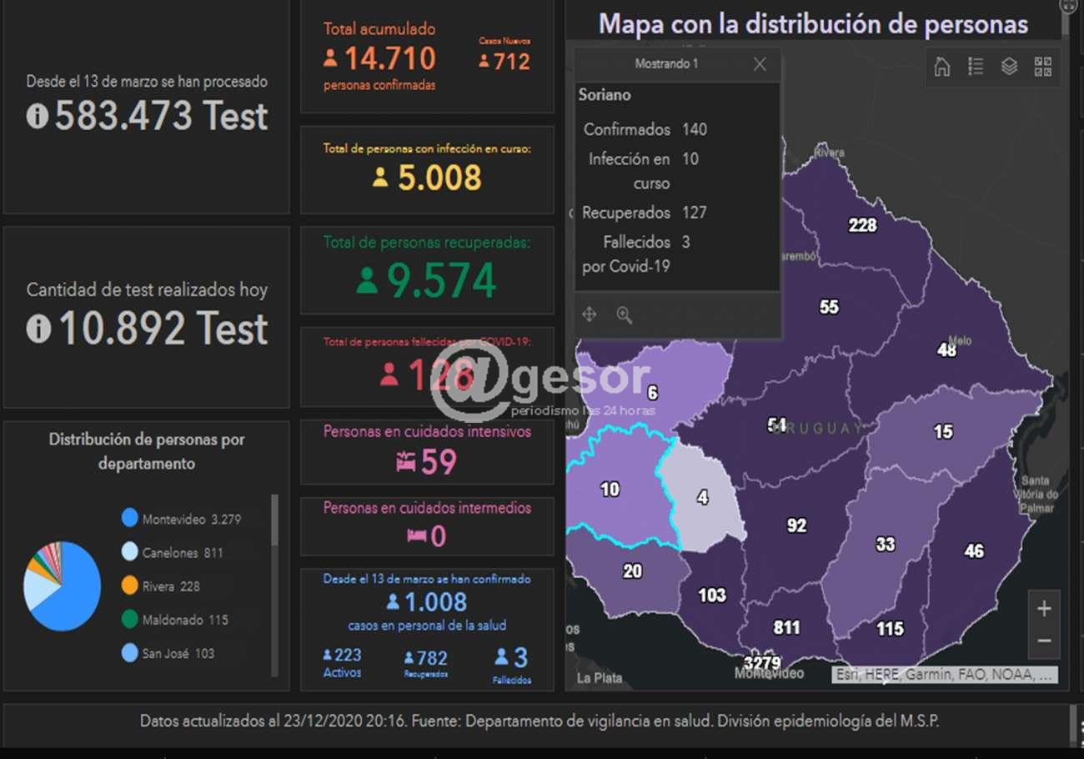
Task: Close the Soriano popup window
Action: coord(759,64)
